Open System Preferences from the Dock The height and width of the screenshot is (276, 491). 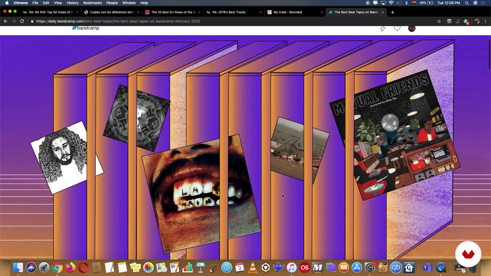point(370,268)
